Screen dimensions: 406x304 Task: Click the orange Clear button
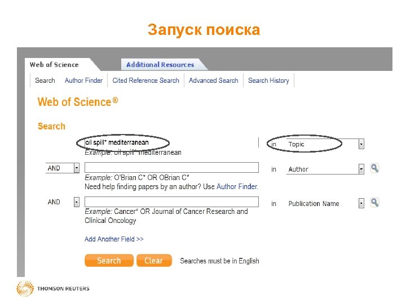pos(154,260)
